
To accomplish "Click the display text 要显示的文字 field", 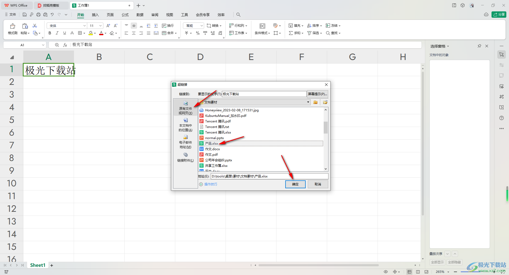I will 264,94.
